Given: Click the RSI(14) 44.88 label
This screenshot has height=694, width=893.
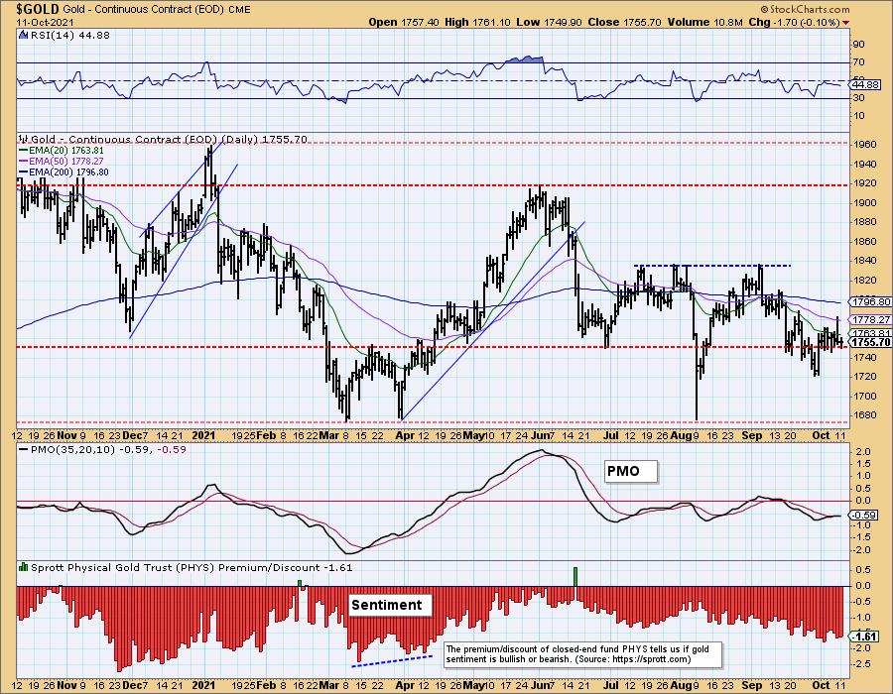Looking at the screenshot, I should coord(70,35).
